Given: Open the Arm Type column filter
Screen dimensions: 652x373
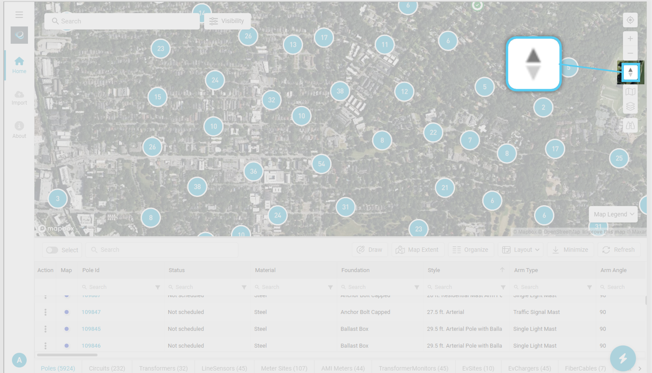Looking at the screenshot, I should coord(590,287).
